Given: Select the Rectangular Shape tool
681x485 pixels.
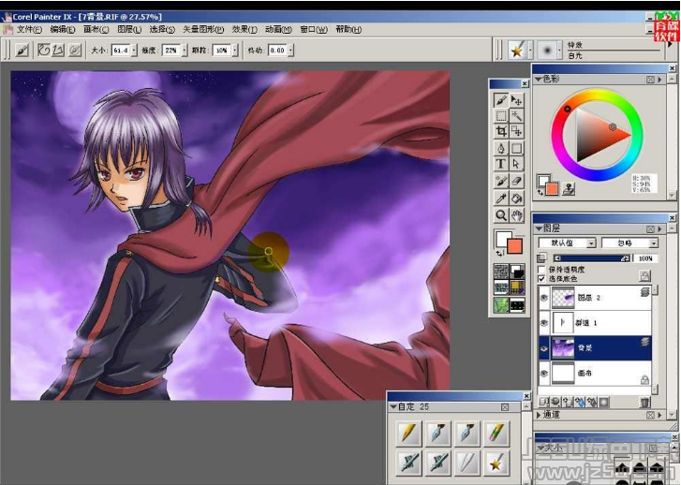Looking at the screenshot, I should click(516, 149).
